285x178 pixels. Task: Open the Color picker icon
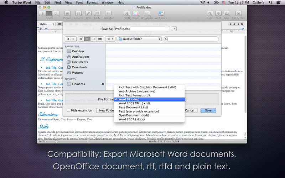click(136, 14)
